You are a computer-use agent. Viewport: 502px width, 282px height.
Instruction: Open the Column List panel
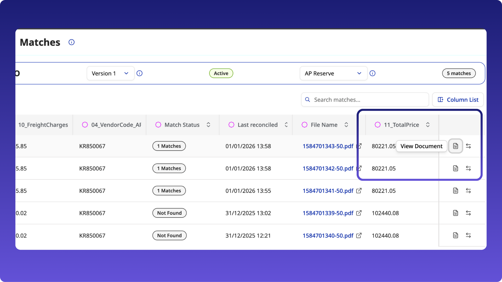[458, 100]
